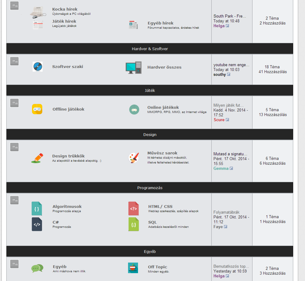Open the Off Topic forum
The width and height of the screenshot is (305, 281).
point(158,267)
